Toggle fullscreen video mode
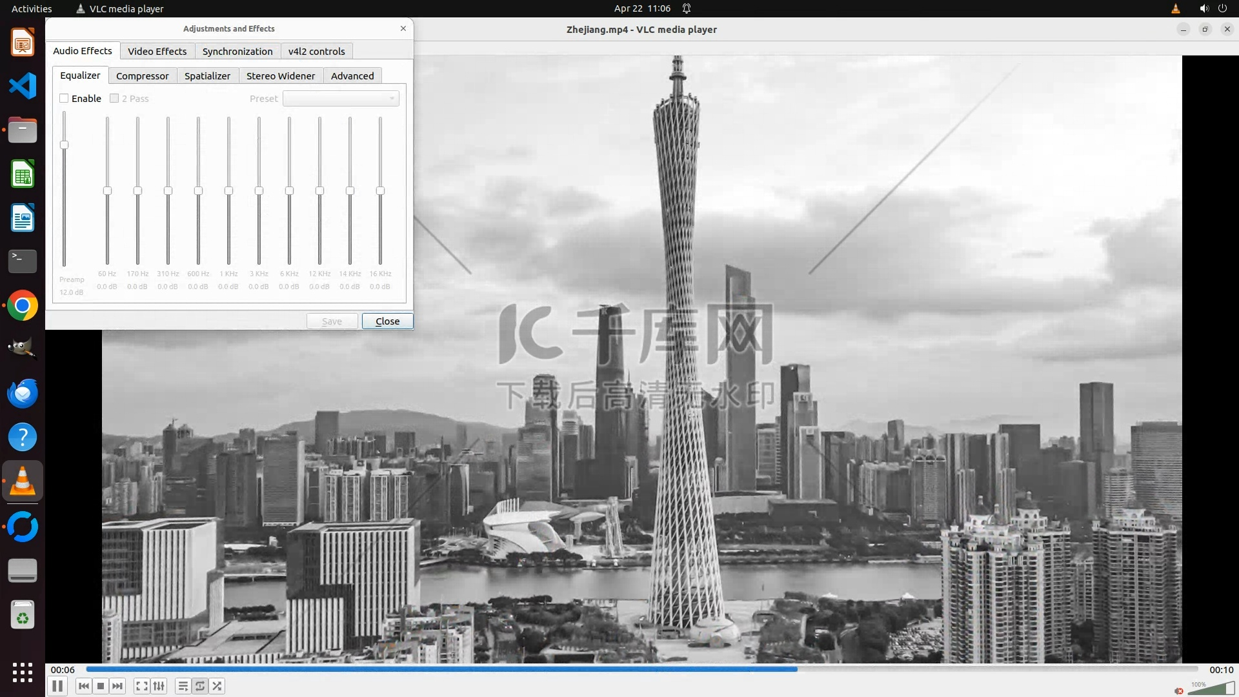Image resolution: width=1239 pixels, height=697 pixels. point(142,686)
